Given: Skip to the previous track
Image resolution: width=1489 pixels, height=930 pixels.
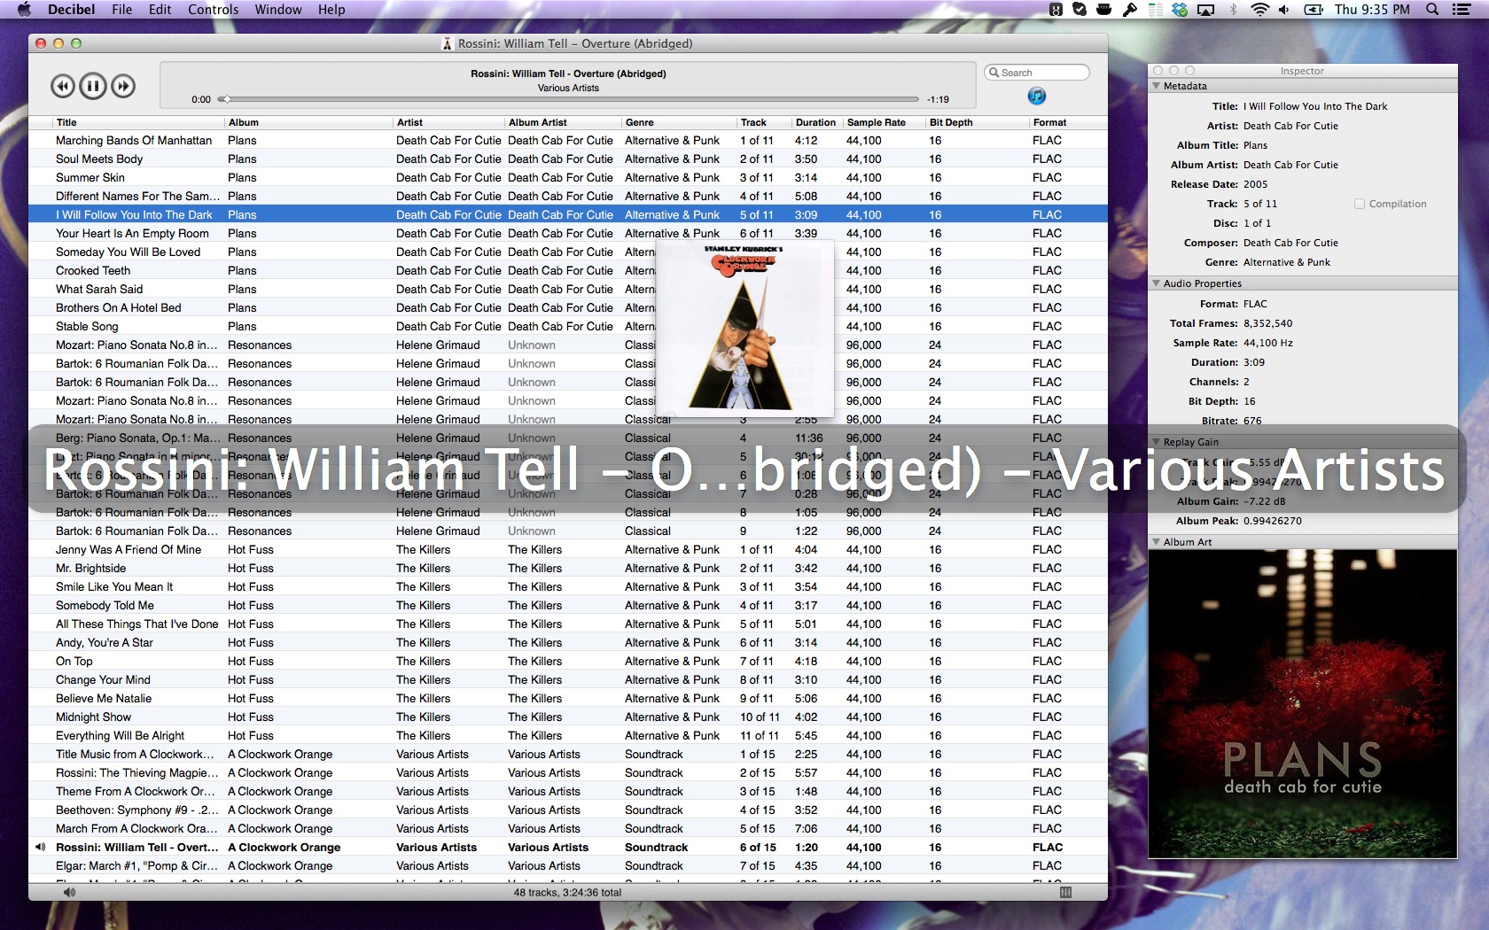Looking at the screenshot, I should coord(62,86).
